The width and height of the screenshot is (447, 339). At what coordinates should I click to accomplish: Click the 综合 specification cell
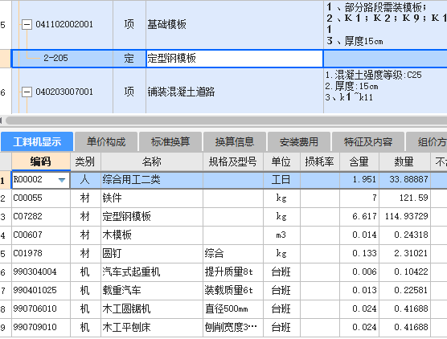(233, 254)
